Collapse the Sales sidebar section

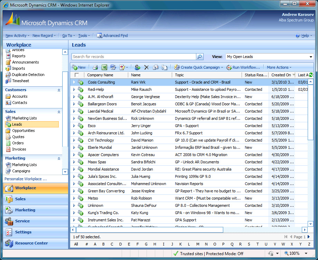point(59,112)
